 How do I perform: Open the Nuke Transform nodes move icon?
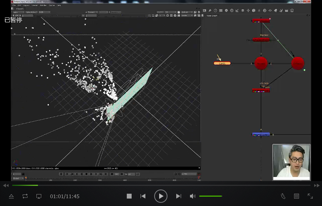click(248, 10)
